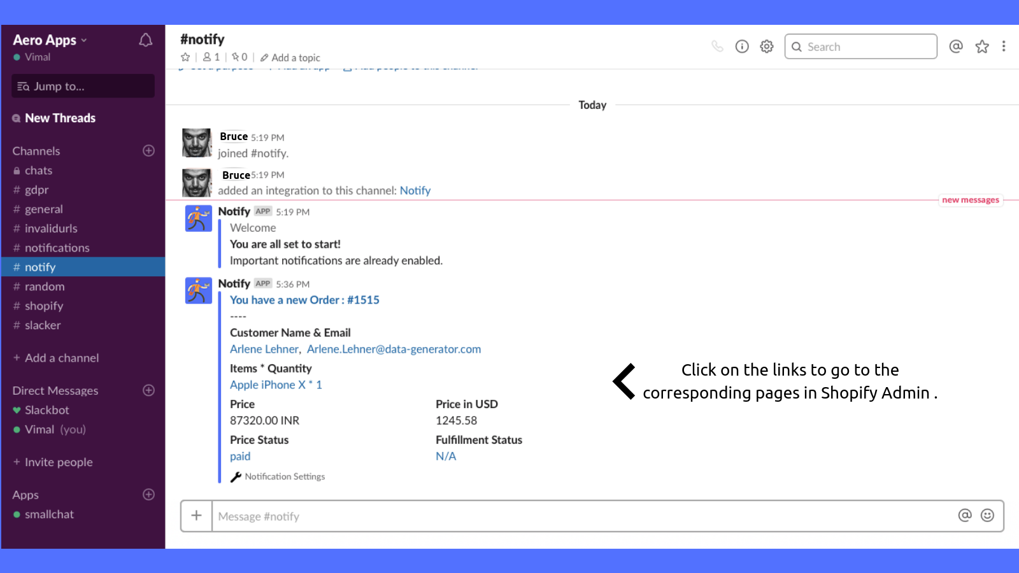Add an attachment with the plus icon
The image size is (1019, 573).
[196, 516]
